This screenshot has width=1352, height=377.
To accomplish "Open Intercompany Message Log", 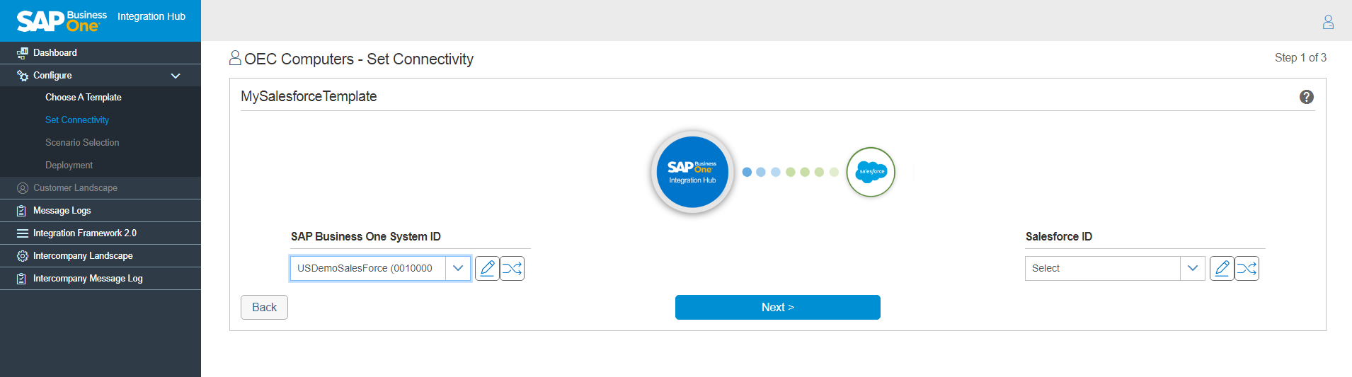I will pos(88,279).
